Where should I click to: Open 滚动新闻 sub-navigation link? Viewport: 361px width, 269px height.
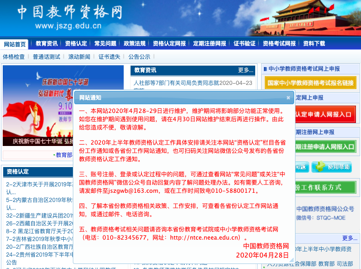click(79, 57)
